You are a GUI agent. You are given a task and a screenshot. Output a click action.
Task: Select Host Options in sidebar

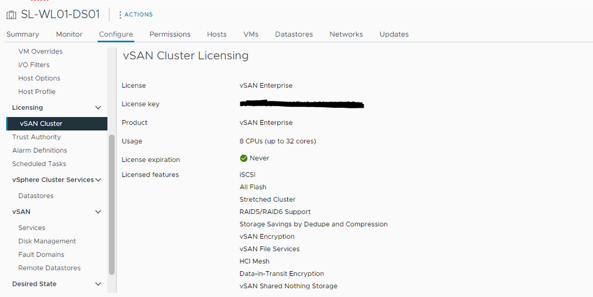tap(39, 78)
